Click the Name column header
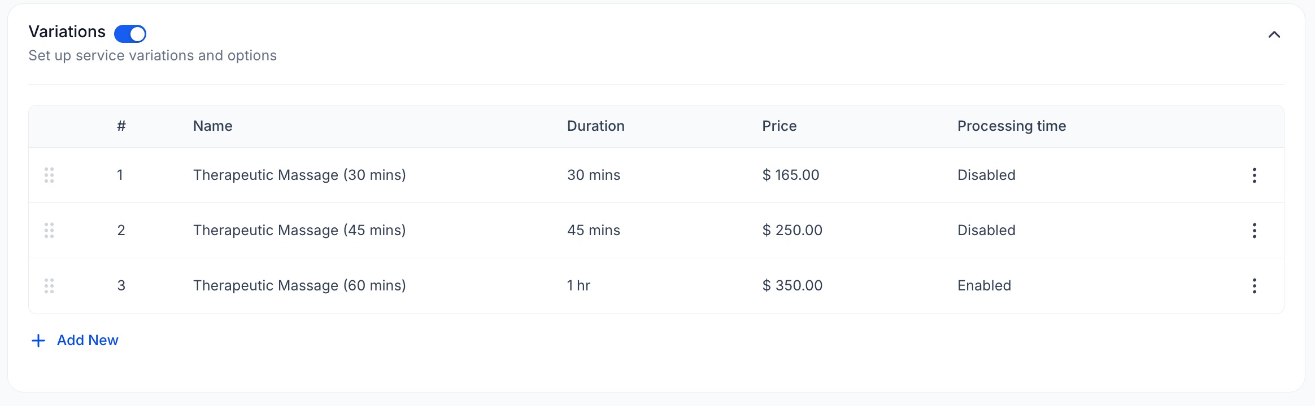The image size is (1315, 406). [212, 126]
